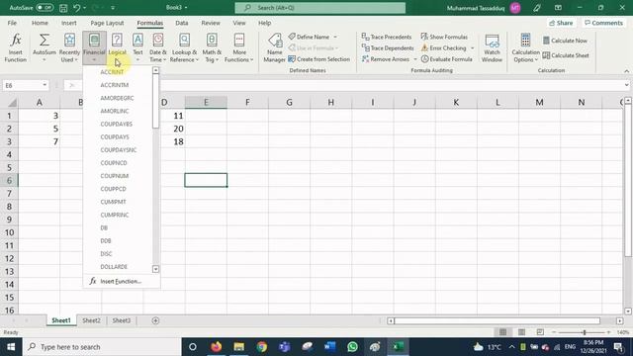Open Lookup & Reference functions
Image resolution: width=633 pixels, height=356 pixels.
pyautogui.click(x=184, y=47)
